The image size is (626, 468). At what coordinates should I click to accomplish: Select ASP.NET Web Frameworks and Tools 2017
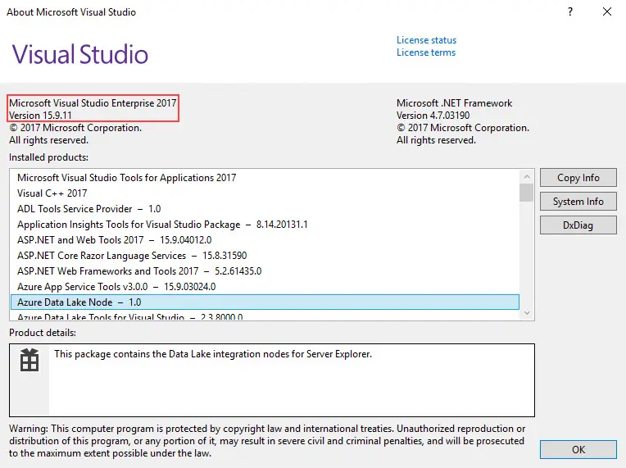click(x=265, y=271)
